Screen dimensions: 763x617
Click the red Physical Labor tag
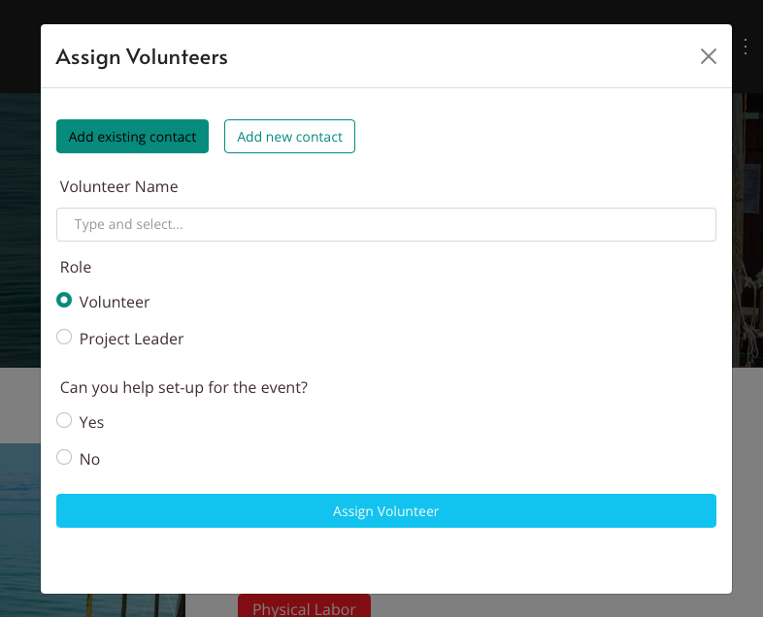tap(304, 608)
